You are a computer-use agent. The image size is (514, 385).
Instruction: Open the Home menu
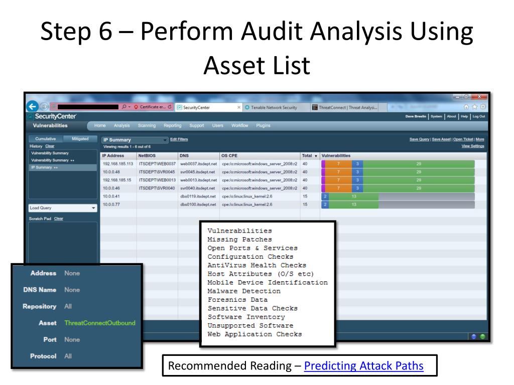click(100, 126)
